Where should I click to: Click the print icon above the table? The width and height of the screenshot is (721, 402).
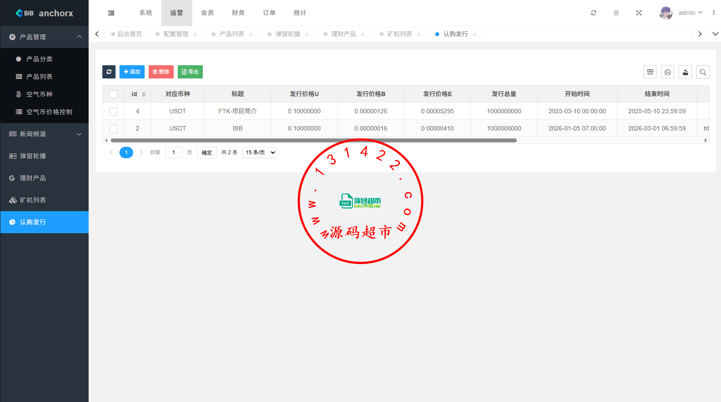[667, 71]
